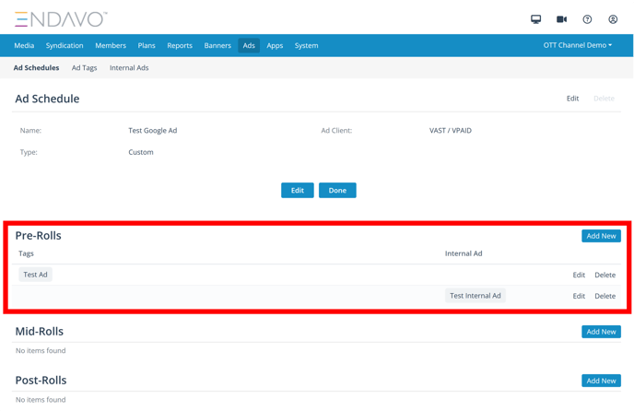Click the Pre-Rolls heading
Viewport: 634px width, 411px height.
pyautogui.click(x=39, y=235)
